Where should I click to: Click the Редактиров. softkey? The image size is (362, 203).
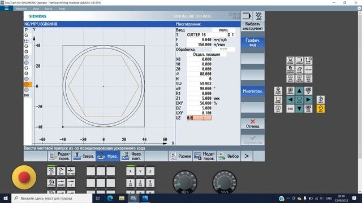(59, 156)
